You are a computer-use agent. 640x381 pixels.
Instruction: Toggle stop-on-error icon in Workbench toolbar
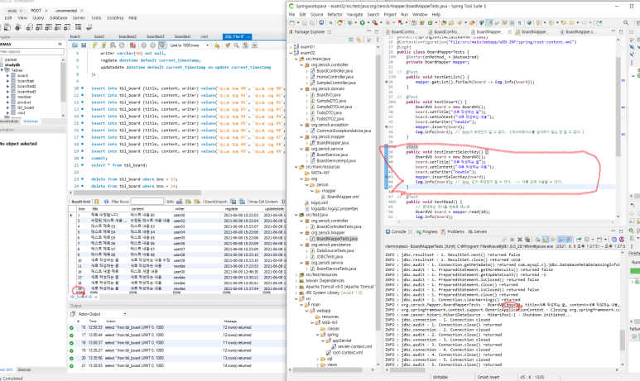pyautogui.click(x=132, y=45)
